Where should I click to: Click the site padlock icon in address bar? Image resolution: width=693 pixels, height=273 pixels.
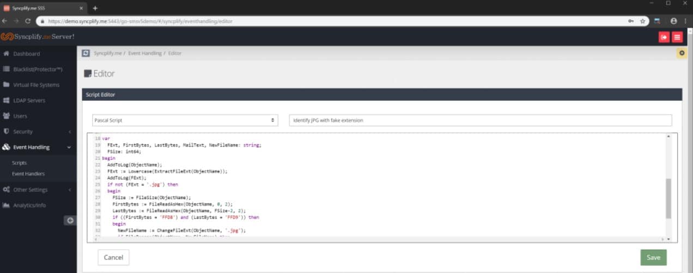pyautogui.click(x=42, y=21)
